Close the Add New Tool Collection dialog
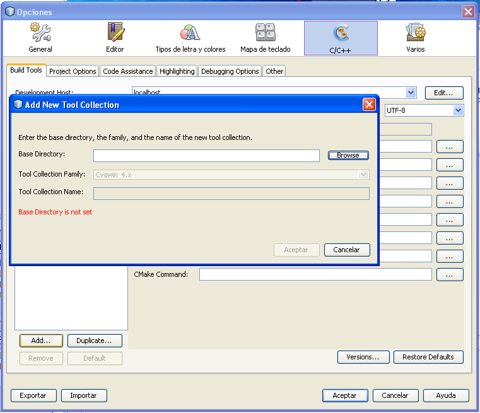This screenshot has height=413, width=480. (369, 105)
